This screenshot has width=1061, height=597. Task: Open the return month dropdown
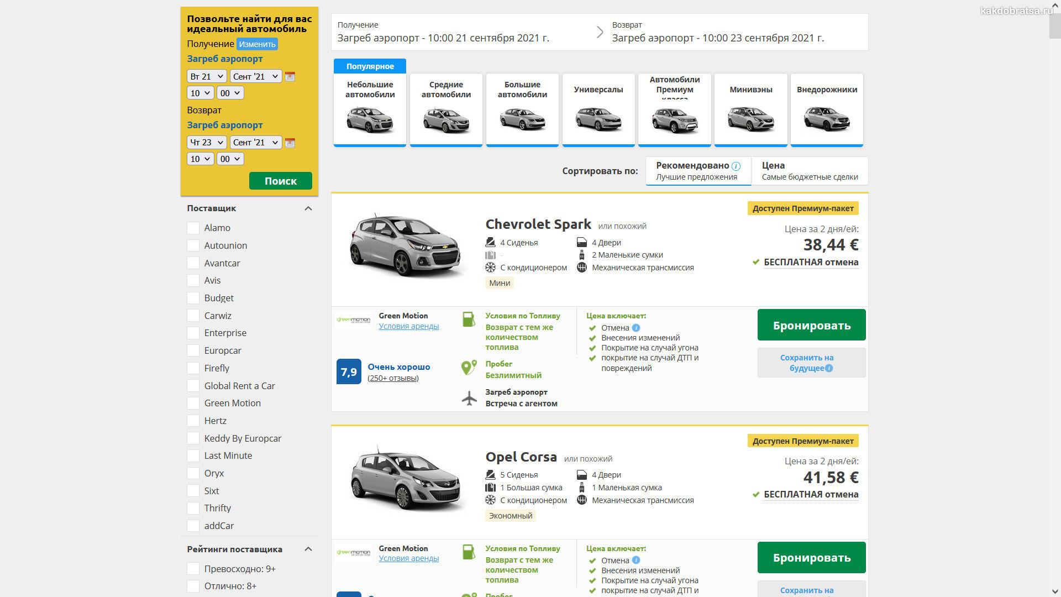256,142
